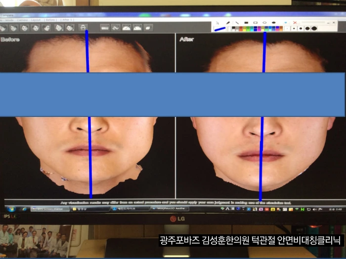The width and height of the screenshot is (346, 259).
Task: Click the sixth face icon before the lock
Action: (x=59, y=28)
